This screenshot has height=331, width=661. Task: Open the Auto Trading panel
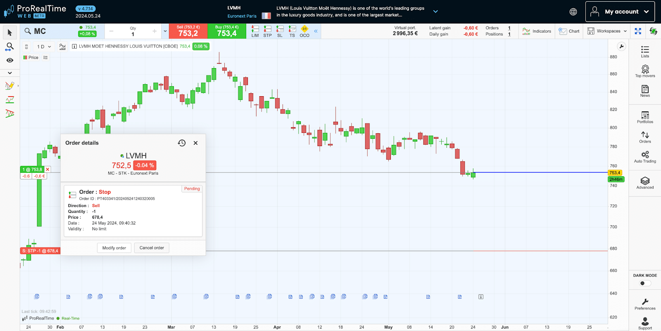[x=645, y=157]
